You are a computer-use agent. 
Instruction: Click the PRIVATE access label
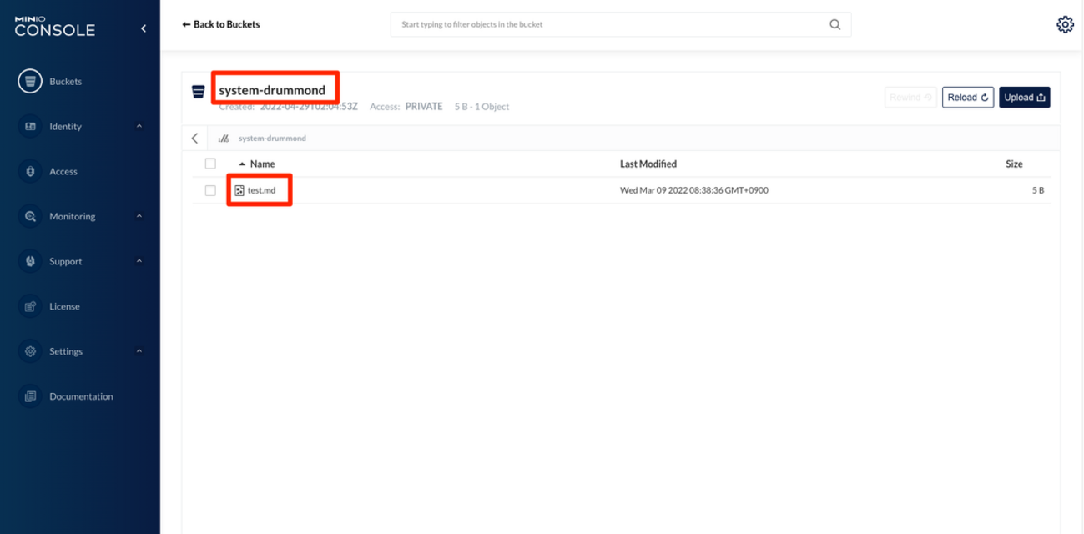click(x=424, y=107)
